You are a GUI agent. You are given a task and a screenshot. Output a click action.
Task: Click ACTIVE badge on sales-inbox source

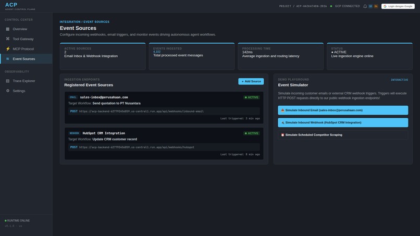pos(252,97)
